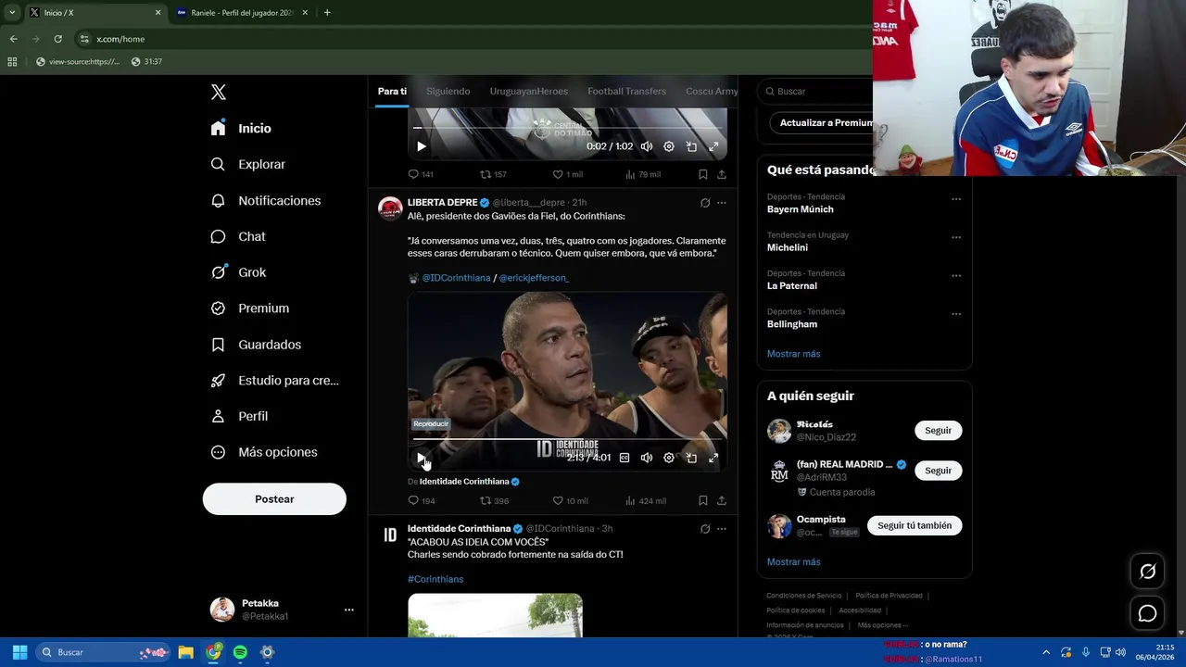Screen dimensions: 1186x667
Task: Open floating Grok button
Action: pos(1147,572)
